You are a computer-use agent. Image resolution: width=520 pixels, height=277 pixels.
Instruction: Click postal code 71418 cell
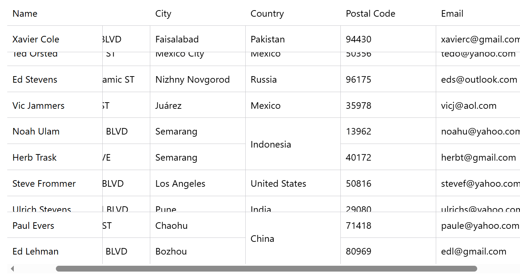coord(388,225)
